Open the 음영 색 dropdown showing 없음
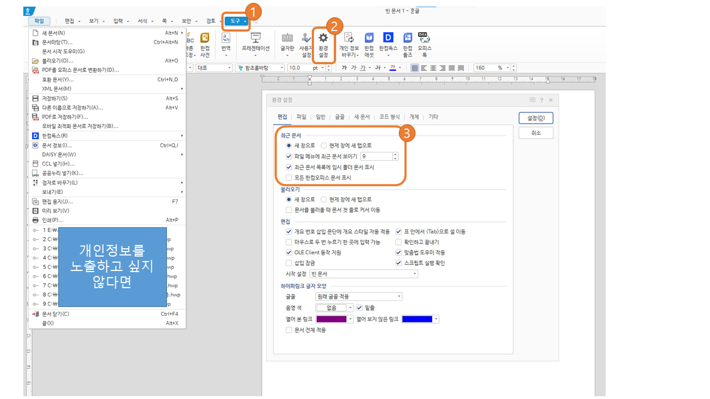710x399 pixels. 334,307
